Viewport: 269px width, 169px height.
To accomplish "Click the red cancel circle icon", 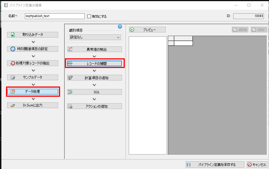I will pyautogui.click(x=250, y=164).
